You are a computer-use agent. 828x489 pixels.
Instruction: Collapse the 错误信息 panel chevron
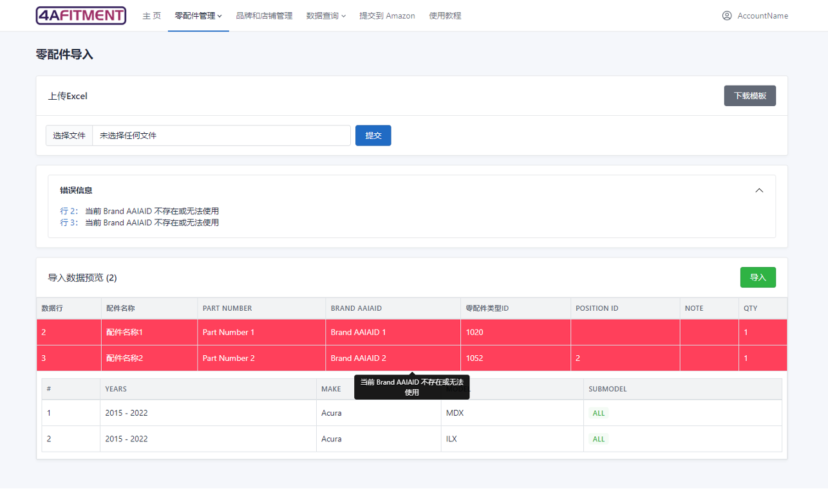click(759, 190)
